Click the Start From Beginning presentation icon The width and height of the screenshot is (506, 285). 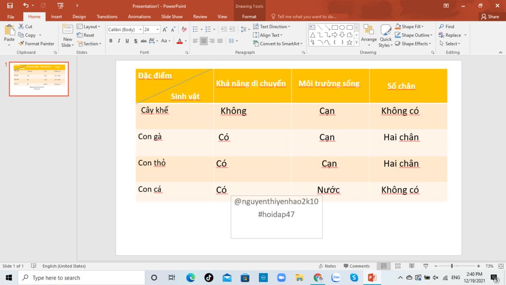click(60, 5)
